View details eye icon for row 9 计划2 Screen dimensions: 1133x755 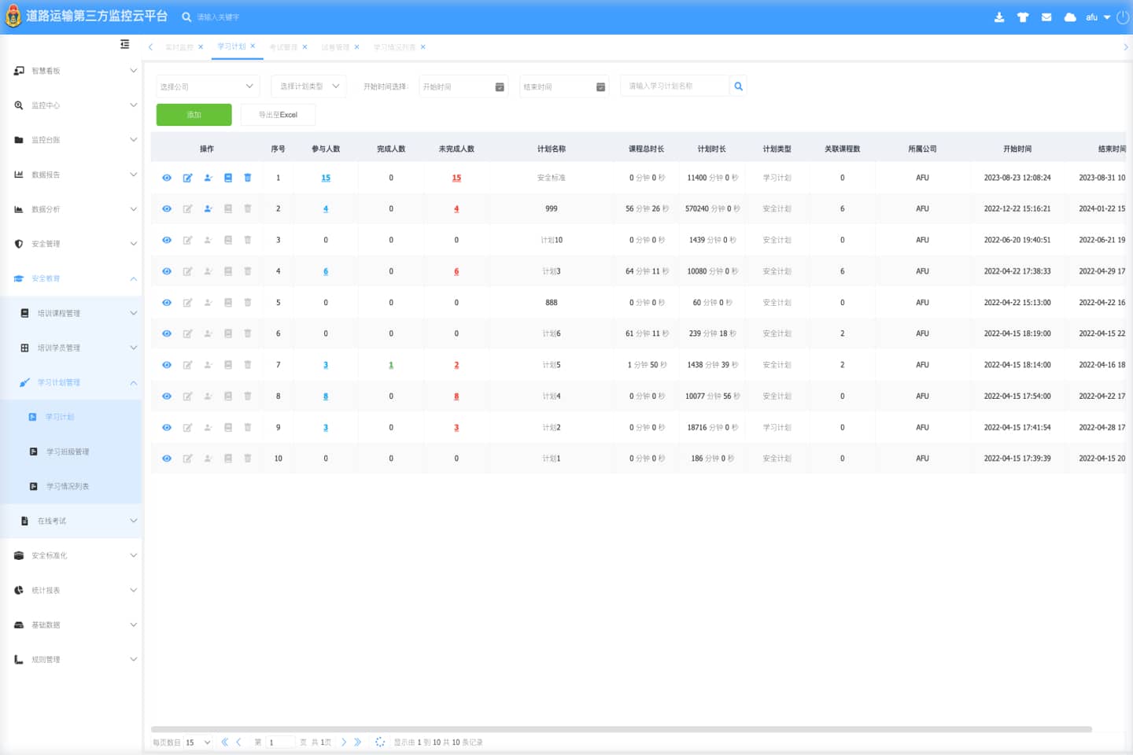point(167,428)
